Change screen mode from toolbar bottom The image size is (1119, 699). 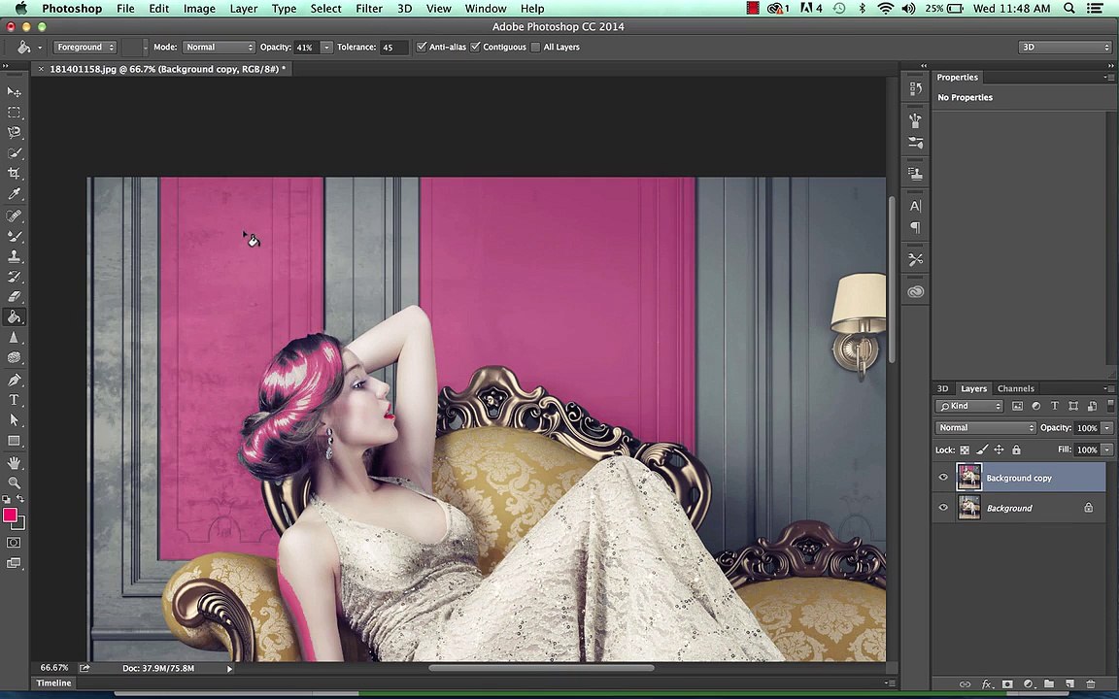coord(14,563)
